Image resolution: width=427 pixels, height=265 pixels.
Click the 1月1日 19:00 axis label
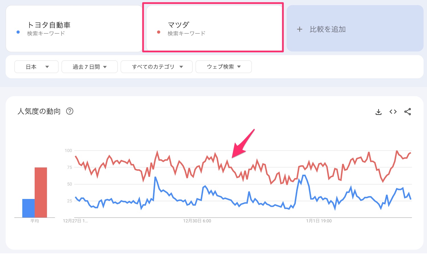[x=319, y=221]
